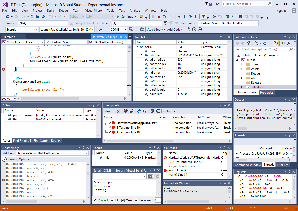Toggle the Reconnect checkbox
This screenshot has height=211, width=298.
(136, 200)
